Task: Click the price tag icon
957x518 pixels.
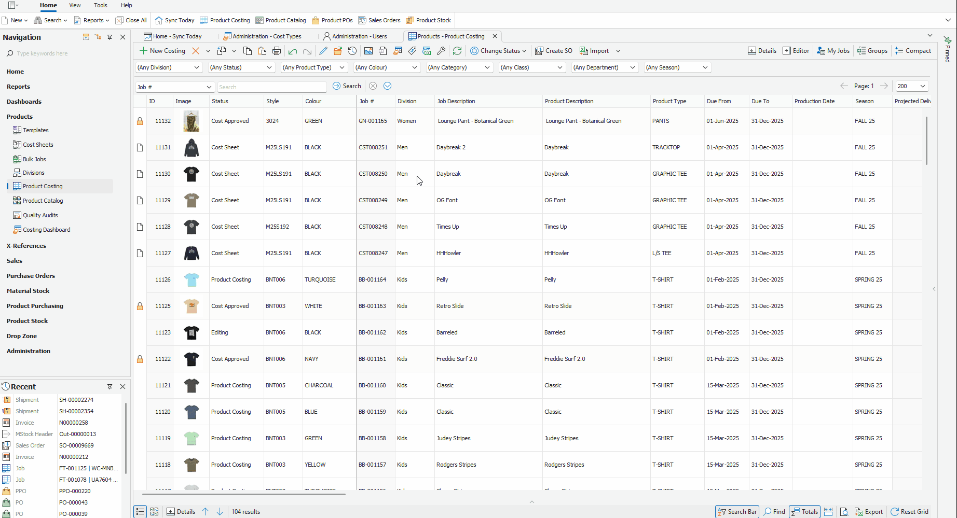Action: [412, 51]
